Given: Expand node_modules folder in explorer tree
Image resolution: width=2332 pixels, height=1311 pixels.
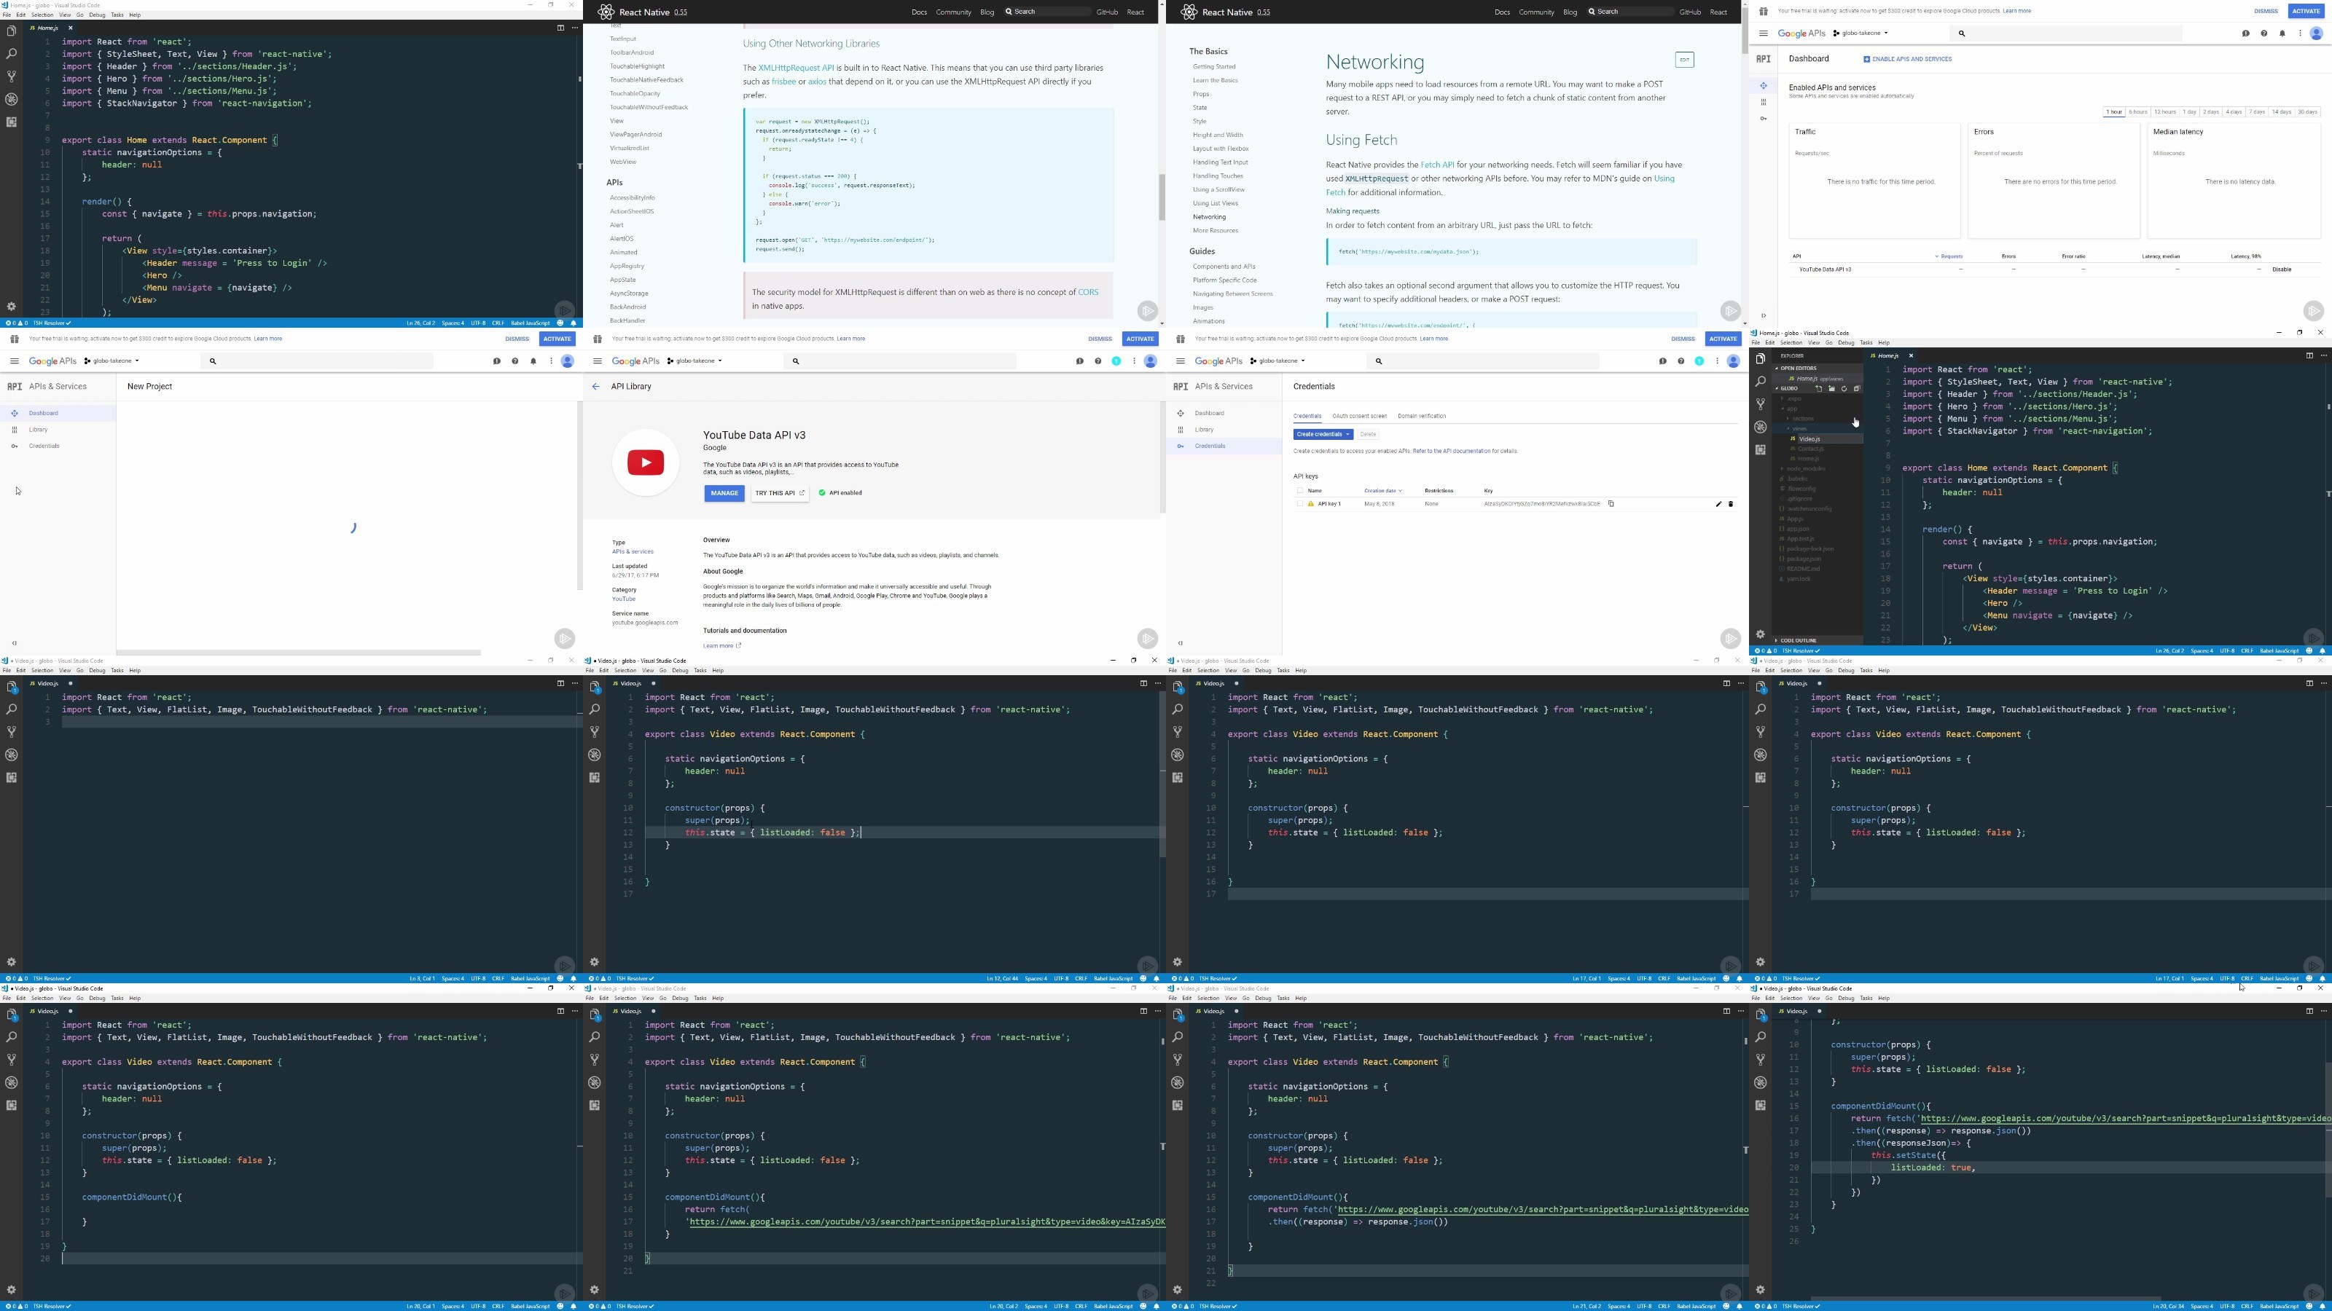Looking at the screenshot, I should coord(1805,468).
